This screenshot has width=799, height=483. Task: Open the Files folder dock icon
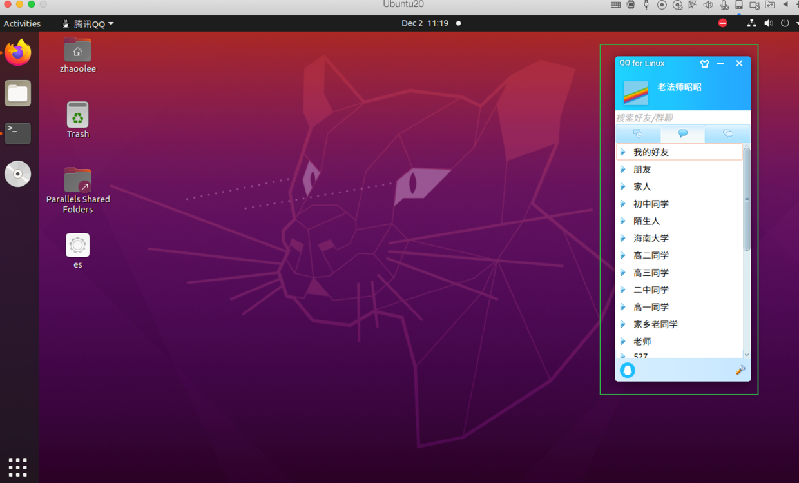pyautogui.click(x=17, y=93)
